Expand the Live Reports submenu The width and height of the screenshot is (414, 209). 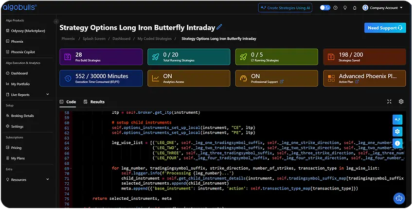tap(48, 95)
